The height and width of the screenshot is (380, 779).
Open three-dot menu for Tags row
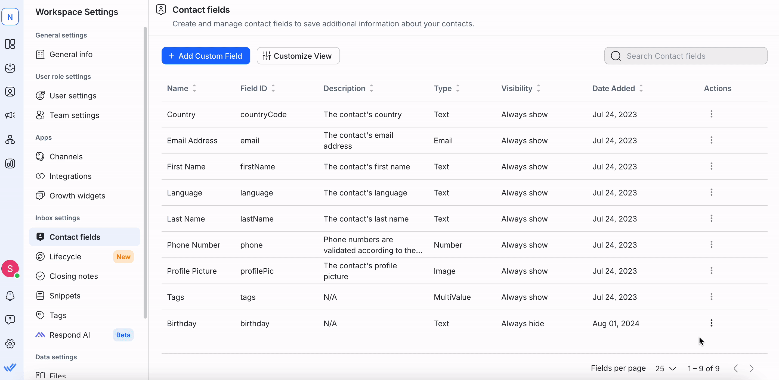click(711, 297)
